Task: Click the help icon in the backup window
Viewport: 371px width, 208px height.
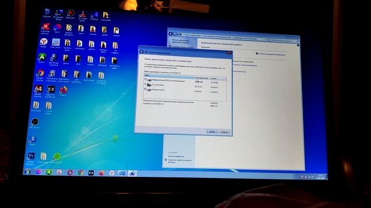Action: point(298,45)
